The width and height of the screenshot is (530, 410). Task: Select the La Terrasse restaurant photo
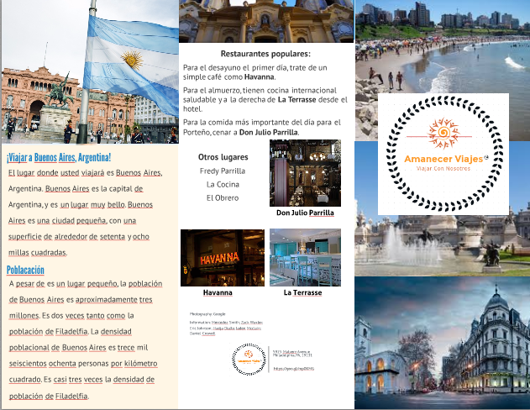[305, 257]
